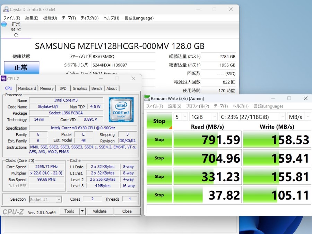Switch to the SPD tab in CPU-Z
This screenshot has height=234, width=312.
pyautogui.click(x=63, y=88)
